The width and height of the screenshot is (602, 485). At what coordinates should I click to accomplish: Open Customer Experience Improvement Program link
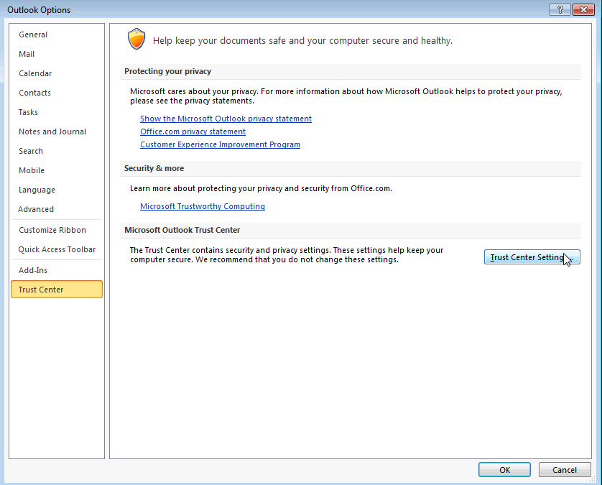pyautogui.click(x=220, y=144)
